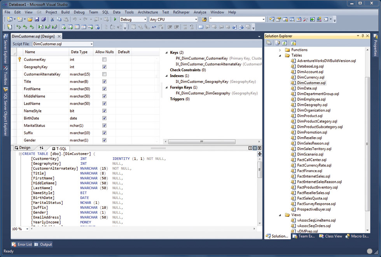Collapse the Tables folder in Solution Explorer
Image resolution: width=381 pixels, height=257 pixels.
coord(280,55)
